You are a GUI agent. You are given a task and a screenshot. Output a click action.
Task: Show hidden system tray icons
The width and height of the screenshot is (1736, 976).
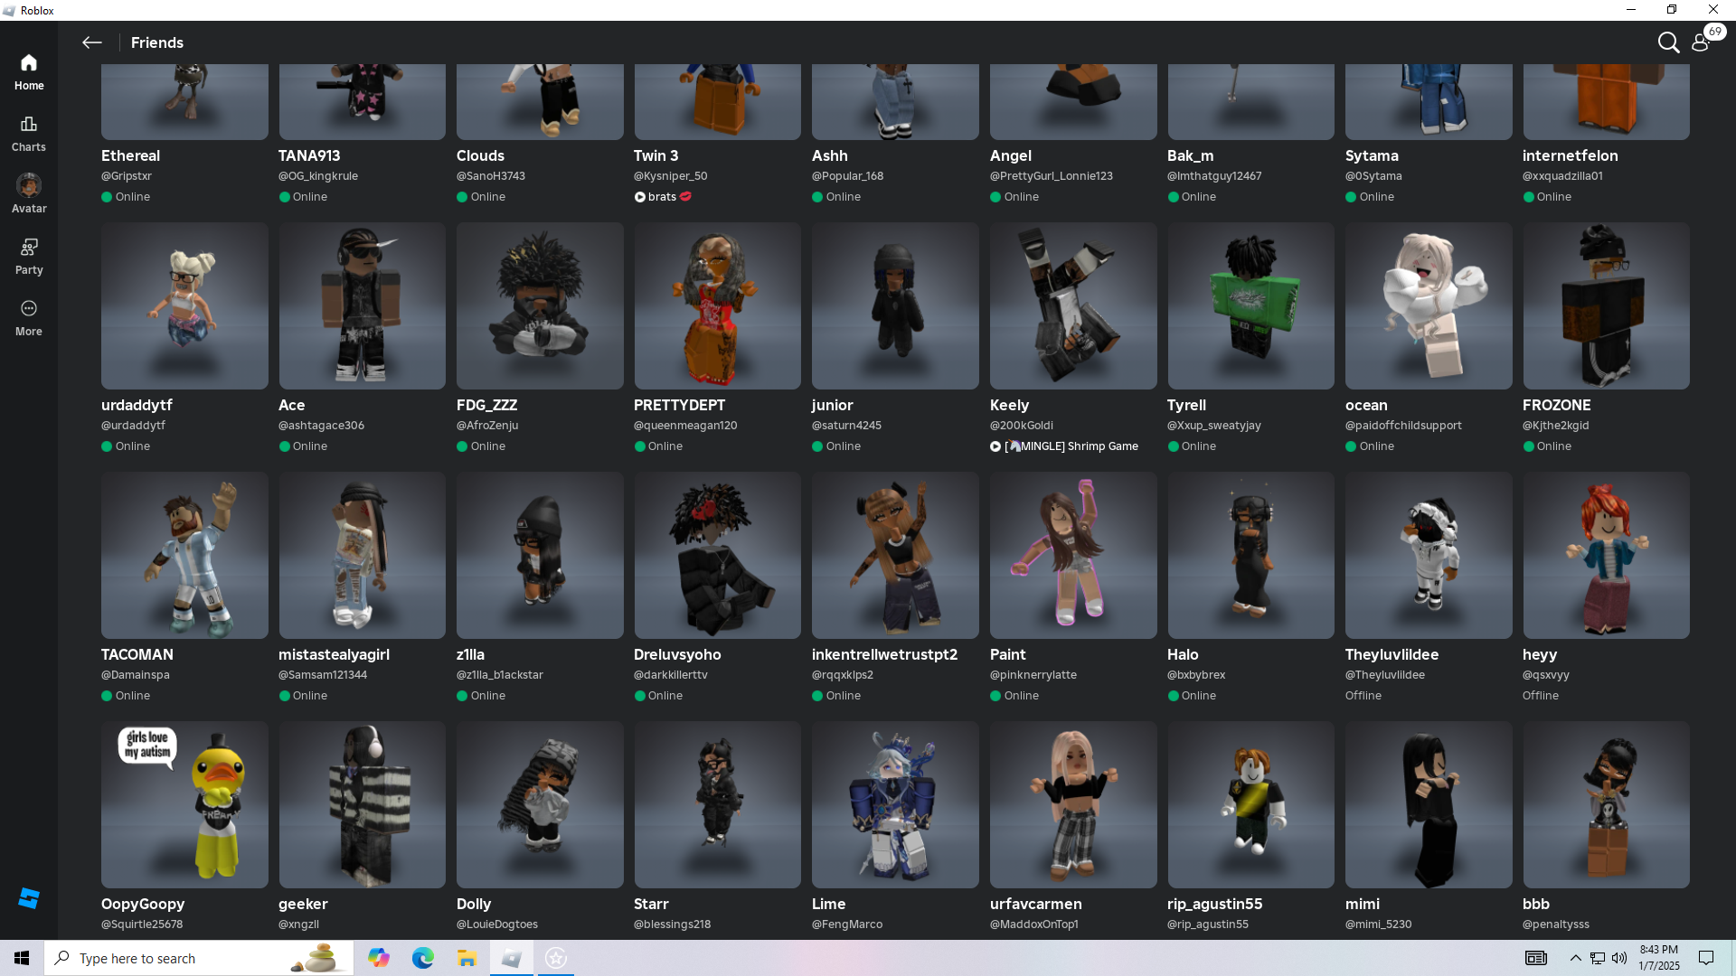(x=1575, y=958)
